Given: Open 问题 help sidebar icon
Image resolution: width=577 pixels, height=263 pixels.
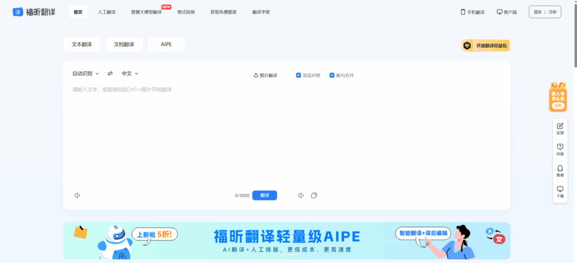Looking at the screenshot, I should pyautogui.click(x=560, y=149).
